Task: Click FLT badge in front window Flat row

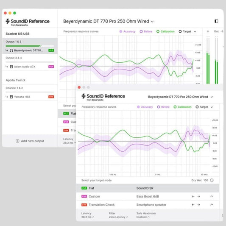Action: [84, 188]
